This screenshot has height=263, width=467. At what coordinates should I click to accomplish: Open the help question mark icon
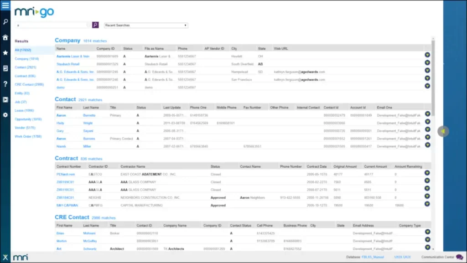[x=5, y=84]
